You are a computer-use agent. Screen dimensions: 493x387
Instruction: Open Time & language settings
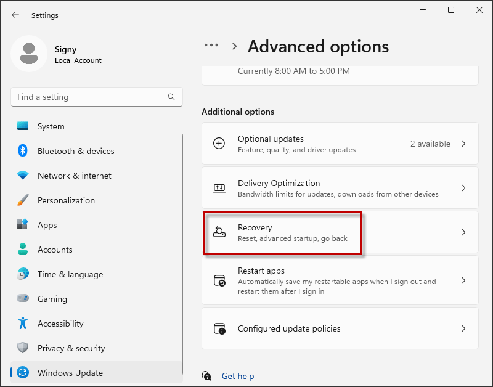[96, 274]
